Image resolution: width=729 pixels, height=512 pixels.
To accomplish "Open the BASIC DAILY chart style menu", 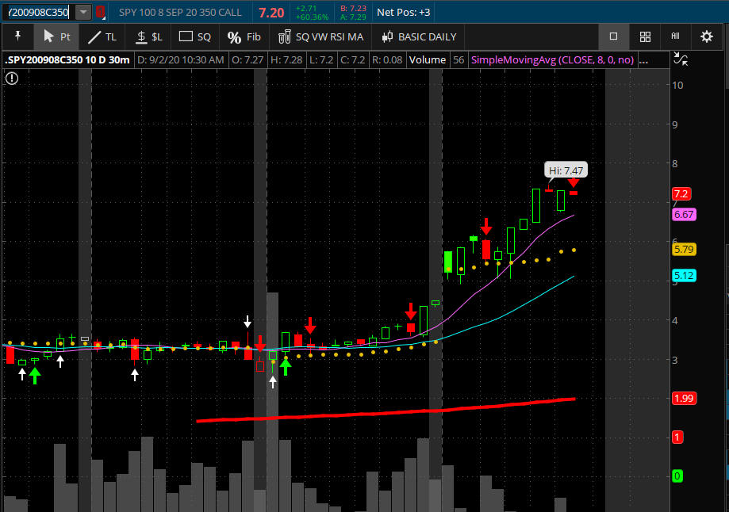I will tap(419, 36).
